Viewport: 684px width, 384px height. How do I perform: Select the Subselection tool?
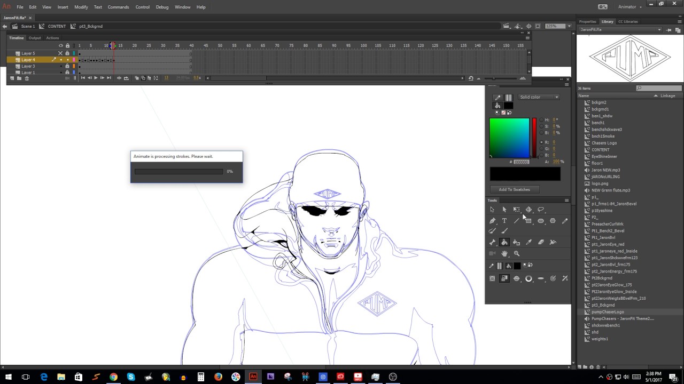click(x=504, y=210)
